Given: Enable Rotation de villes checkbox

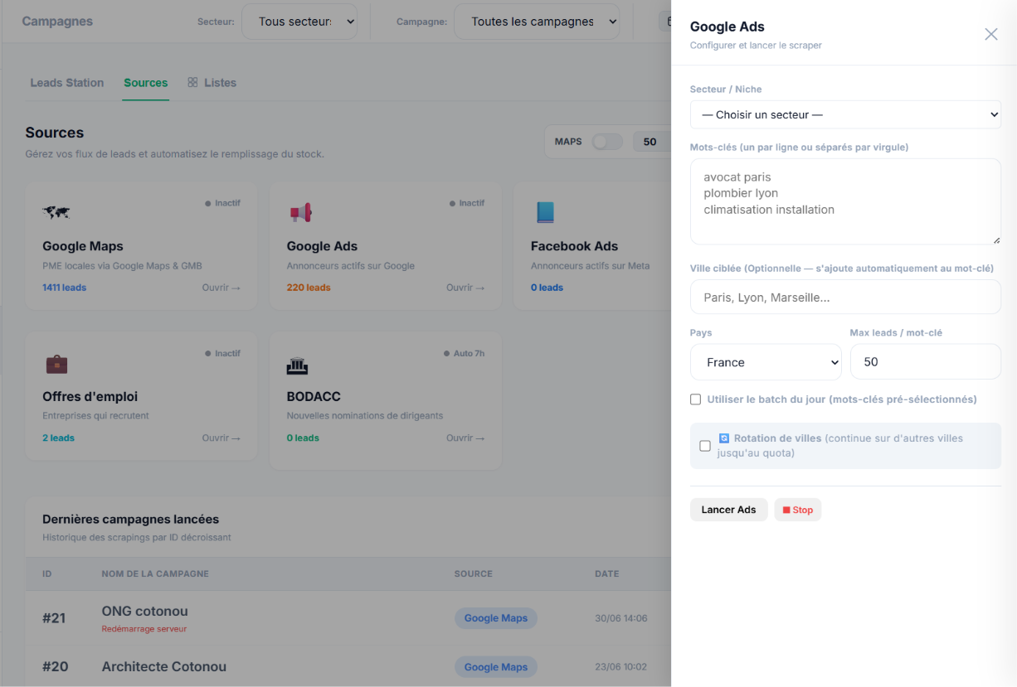Looking at the screenshot, I should 705,446.
